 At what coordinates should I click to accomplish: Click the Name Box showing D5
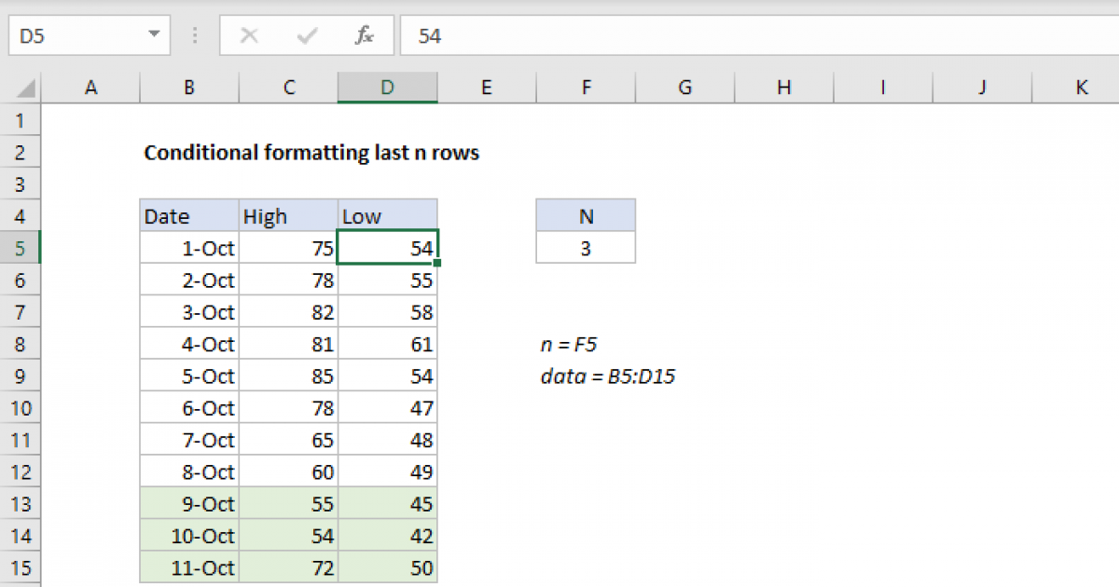[75, 34]
